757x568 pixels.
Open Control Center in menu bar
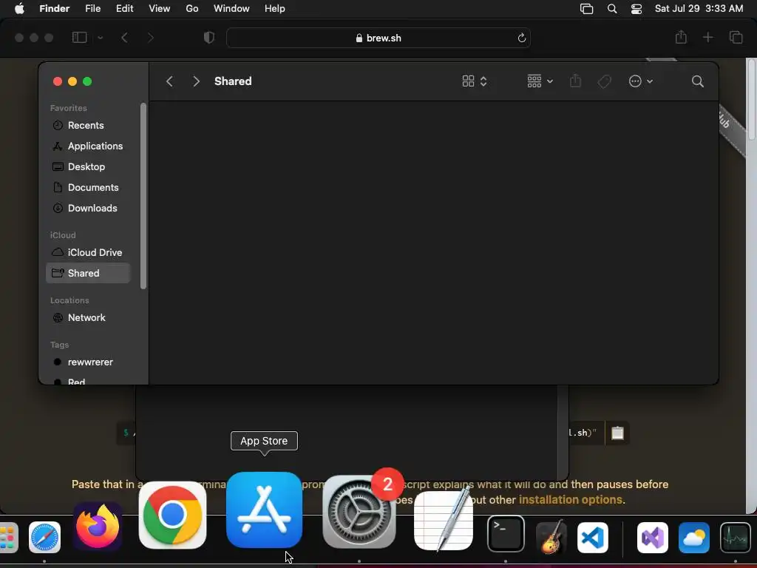click(637, 9)
